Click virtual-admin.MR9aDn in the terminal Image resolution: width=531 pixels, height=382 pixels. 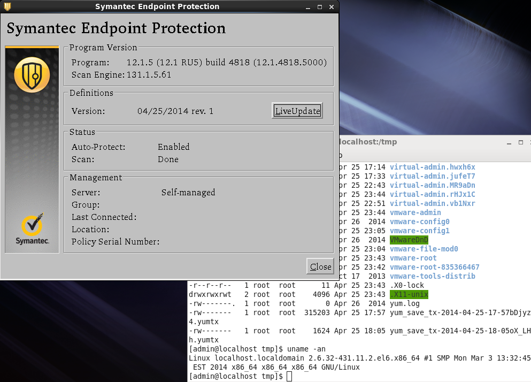tap(433, 186)
